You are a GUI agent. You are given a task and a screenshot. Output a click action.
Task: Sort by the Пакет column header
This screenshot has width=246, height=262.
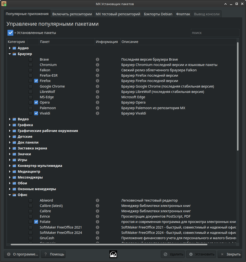[x=67, y=42]
